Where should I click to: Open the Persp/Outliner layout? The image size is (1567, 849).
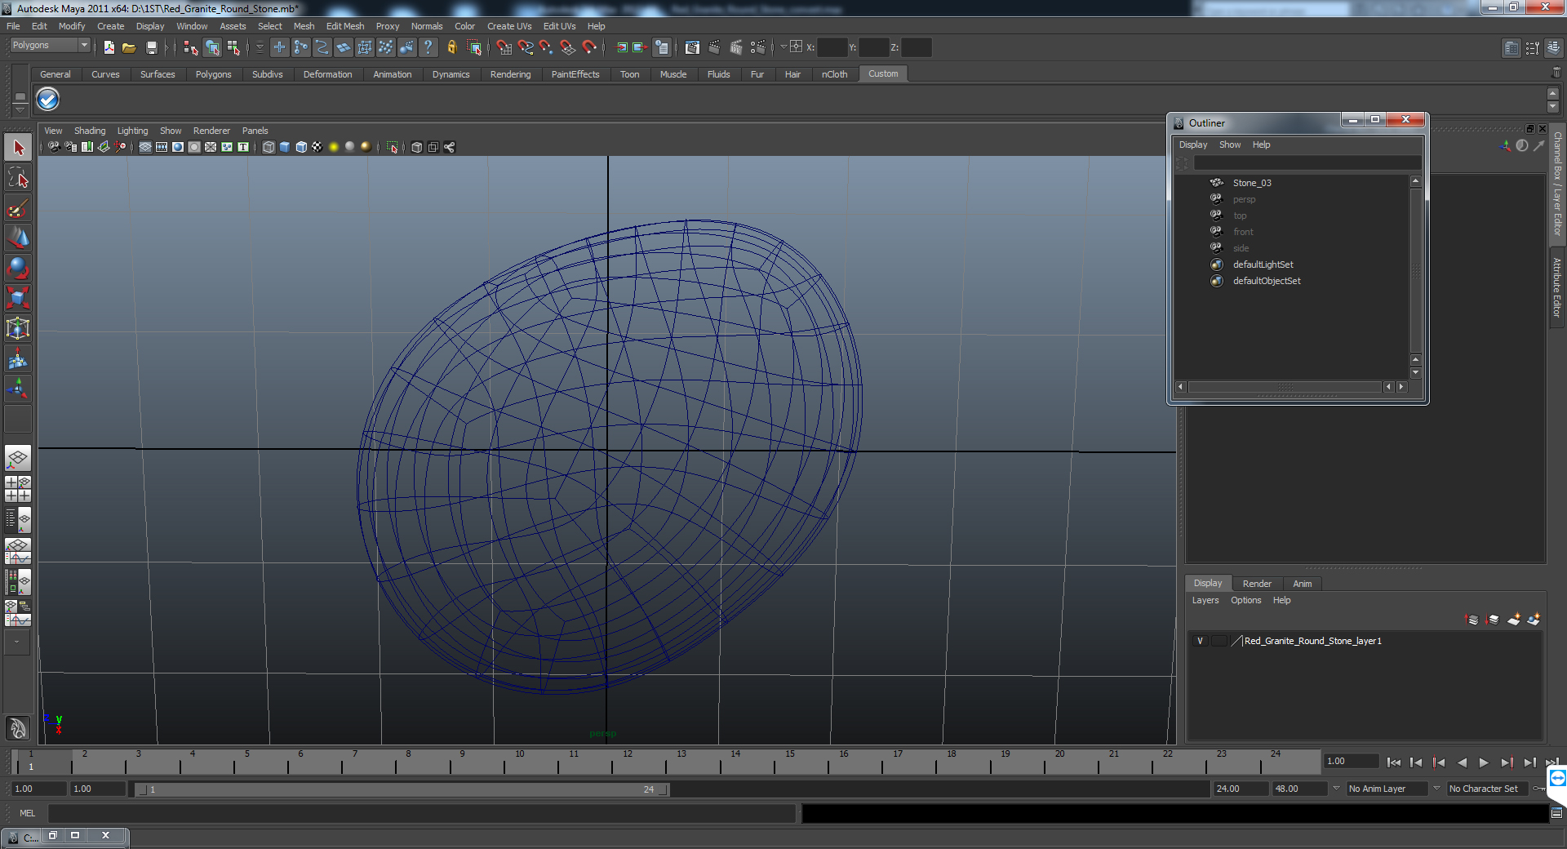[18, 520]
